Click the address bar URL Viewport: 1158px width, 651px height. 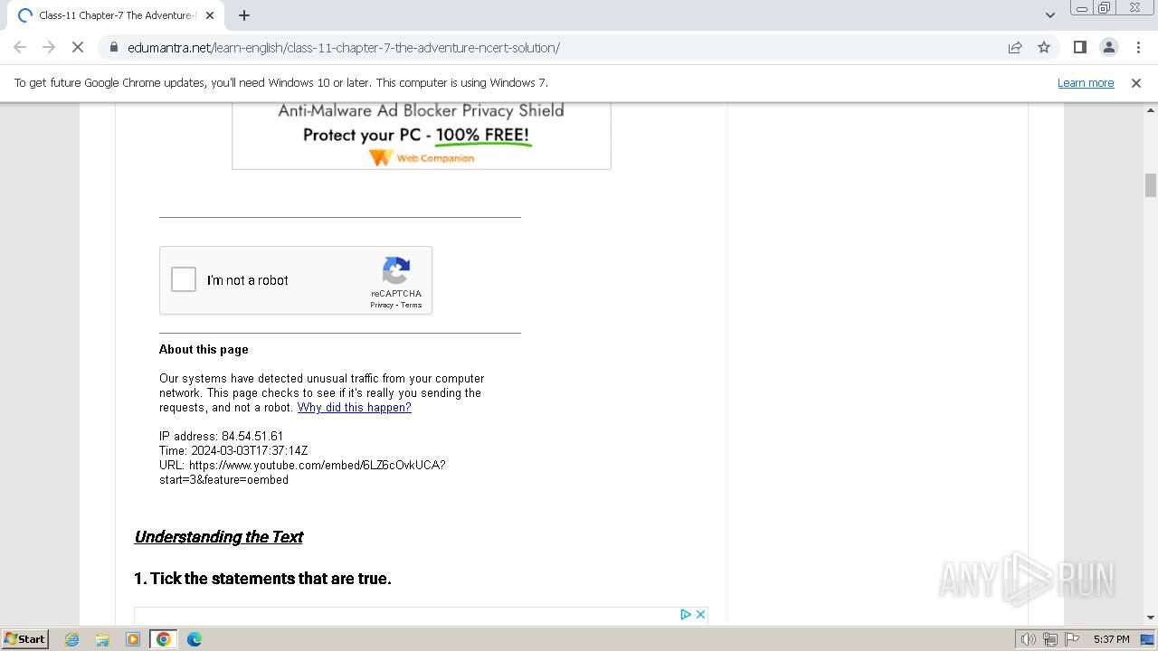(x=344, y=47)
